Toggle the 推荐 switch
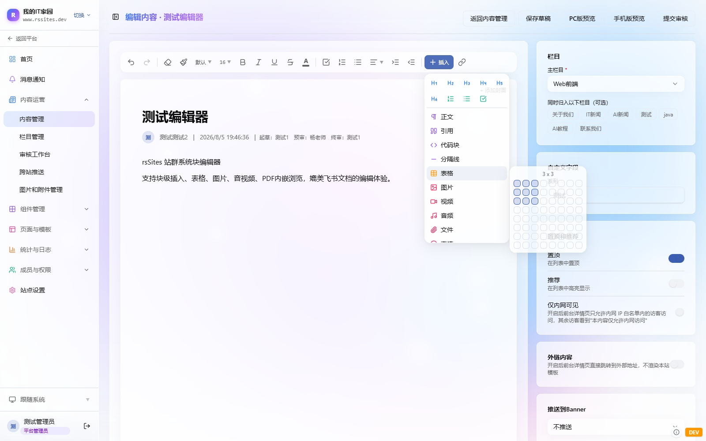The image size is (706, 441). click(676, 284)
